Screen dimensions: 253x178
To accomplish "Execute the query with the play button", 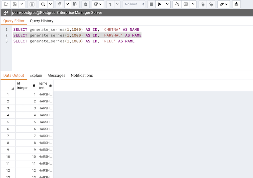I will 160,4.
